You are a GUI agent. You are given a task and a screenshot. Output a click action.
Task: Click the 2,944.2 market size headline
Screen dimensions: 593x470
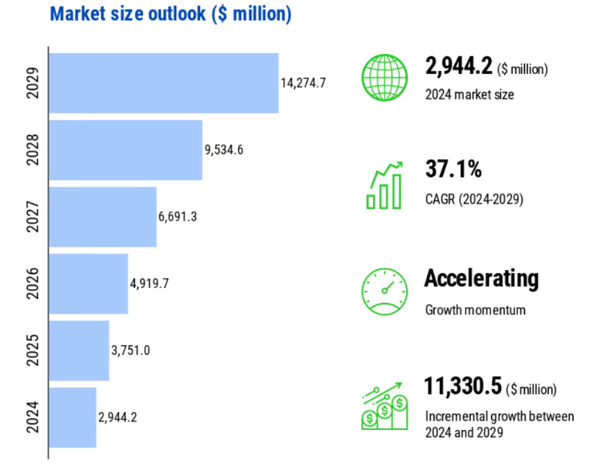459,68
